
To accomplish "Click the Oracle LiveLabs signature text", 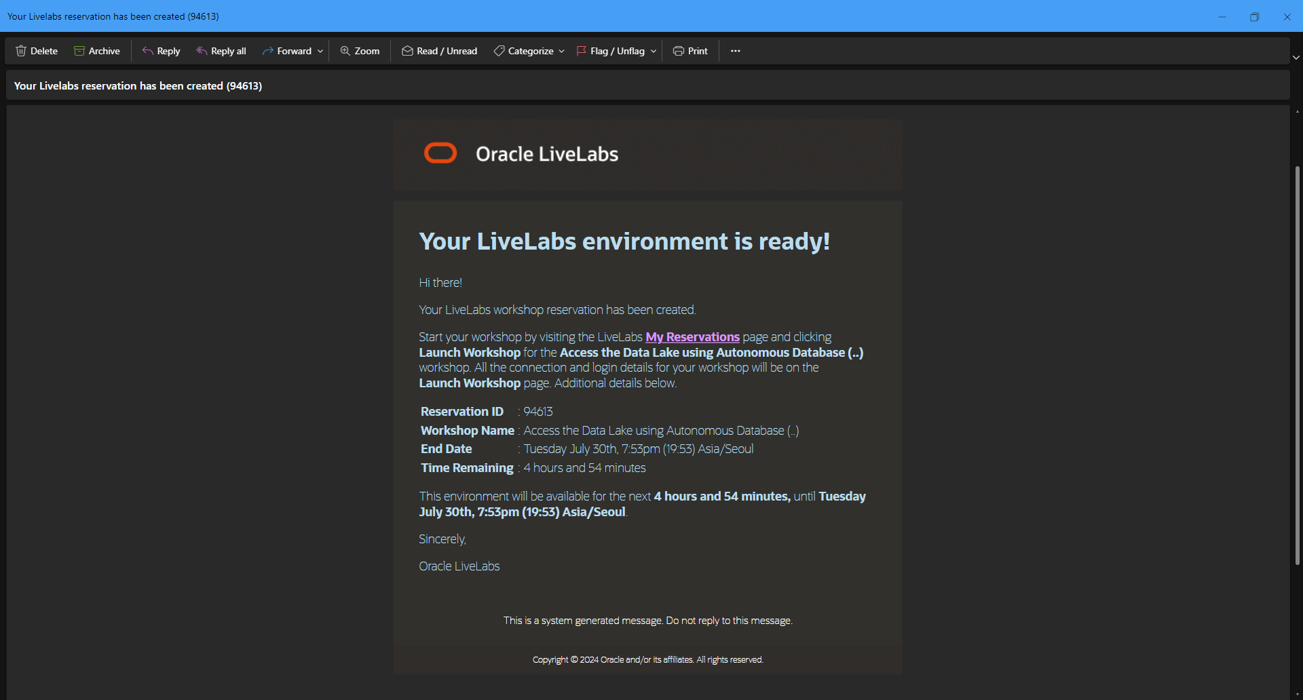I will pyautogui.click(x=459, y=566).
